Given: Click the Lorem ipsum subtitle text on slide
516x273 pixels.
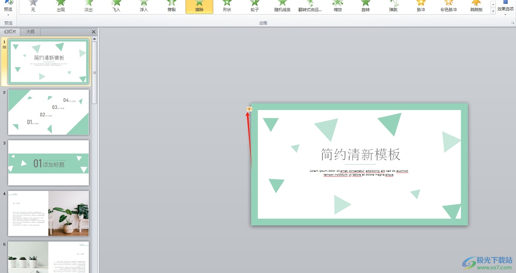Looking at the screenshot, I should click(359, 173).
